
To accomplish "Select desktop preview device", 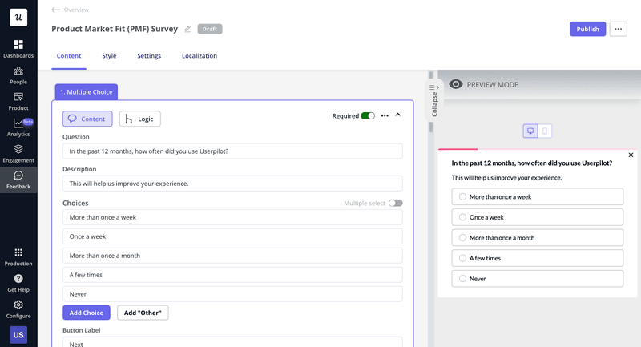I will click(x=530, y=131).
